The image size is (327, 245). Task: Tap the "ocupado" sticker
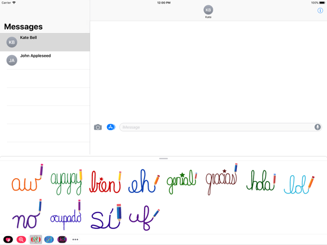pos(66,215)
